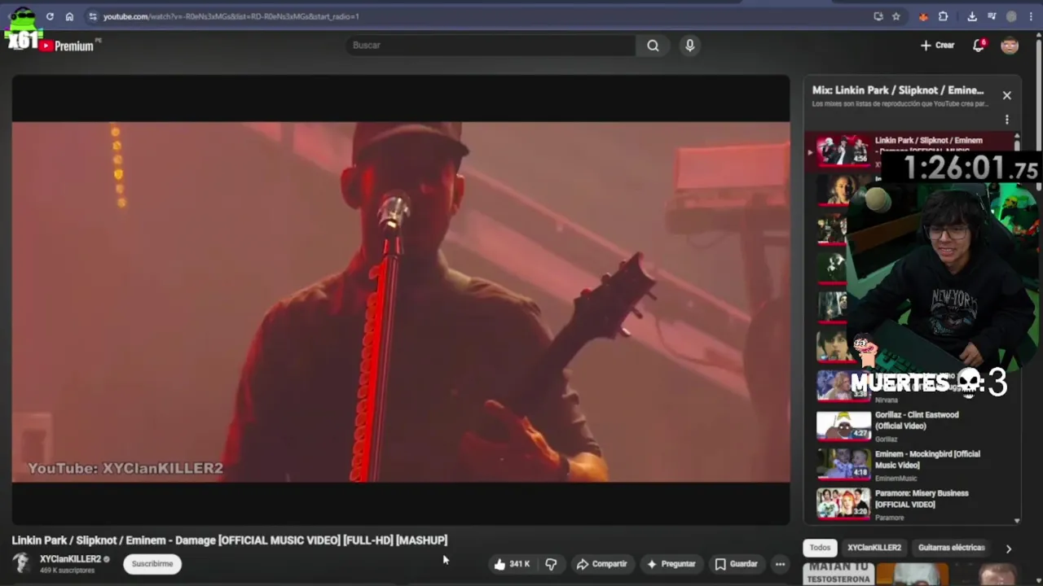Show more filter chips with right chevron
This screenshot has height=586, width=1043.
[1009, 549]
